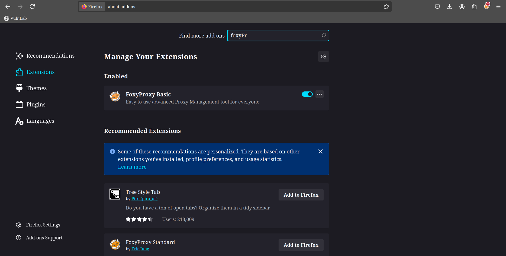Disable FoxyProxy Basic with its toggle
506x256 pixels.
point(307,94)
